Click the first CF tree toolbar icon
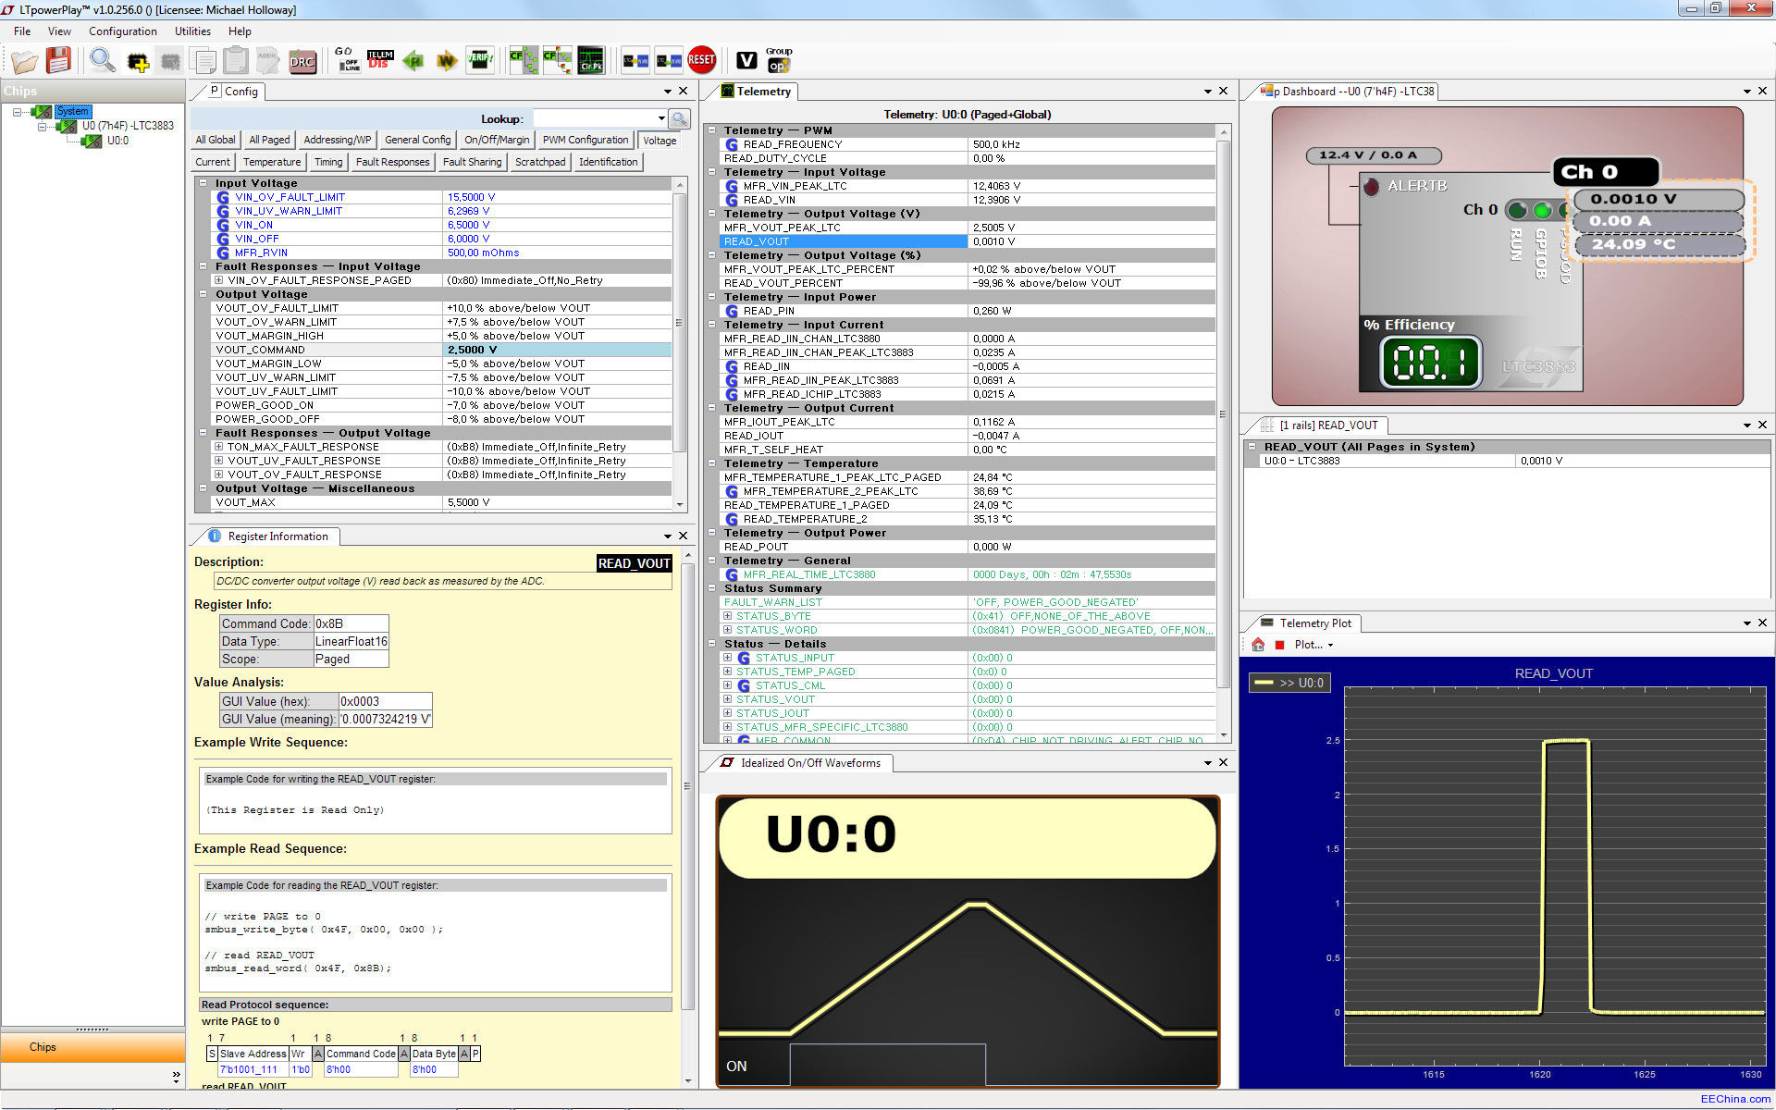The height and width of the screenshot is (1110, 1776). coord(524,61)
